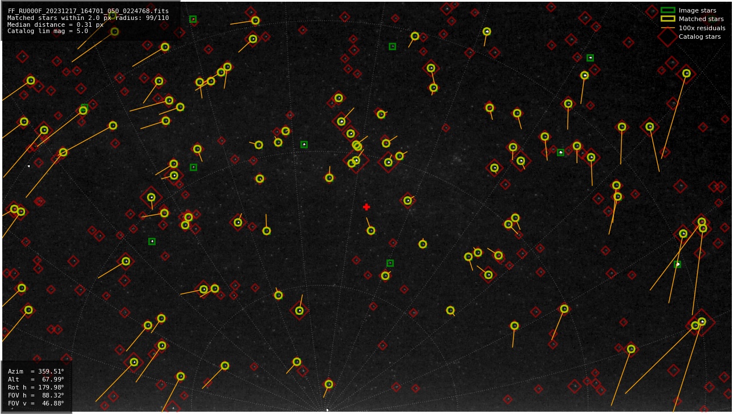733x414 pixels.
Task: Click the 'Catalog lim mag = 5.0' text
Action: (48, 31)
